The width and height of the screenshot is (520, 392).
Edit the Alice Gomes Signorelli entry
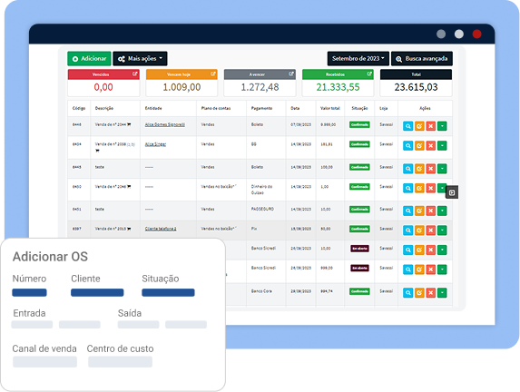(419, 126)
